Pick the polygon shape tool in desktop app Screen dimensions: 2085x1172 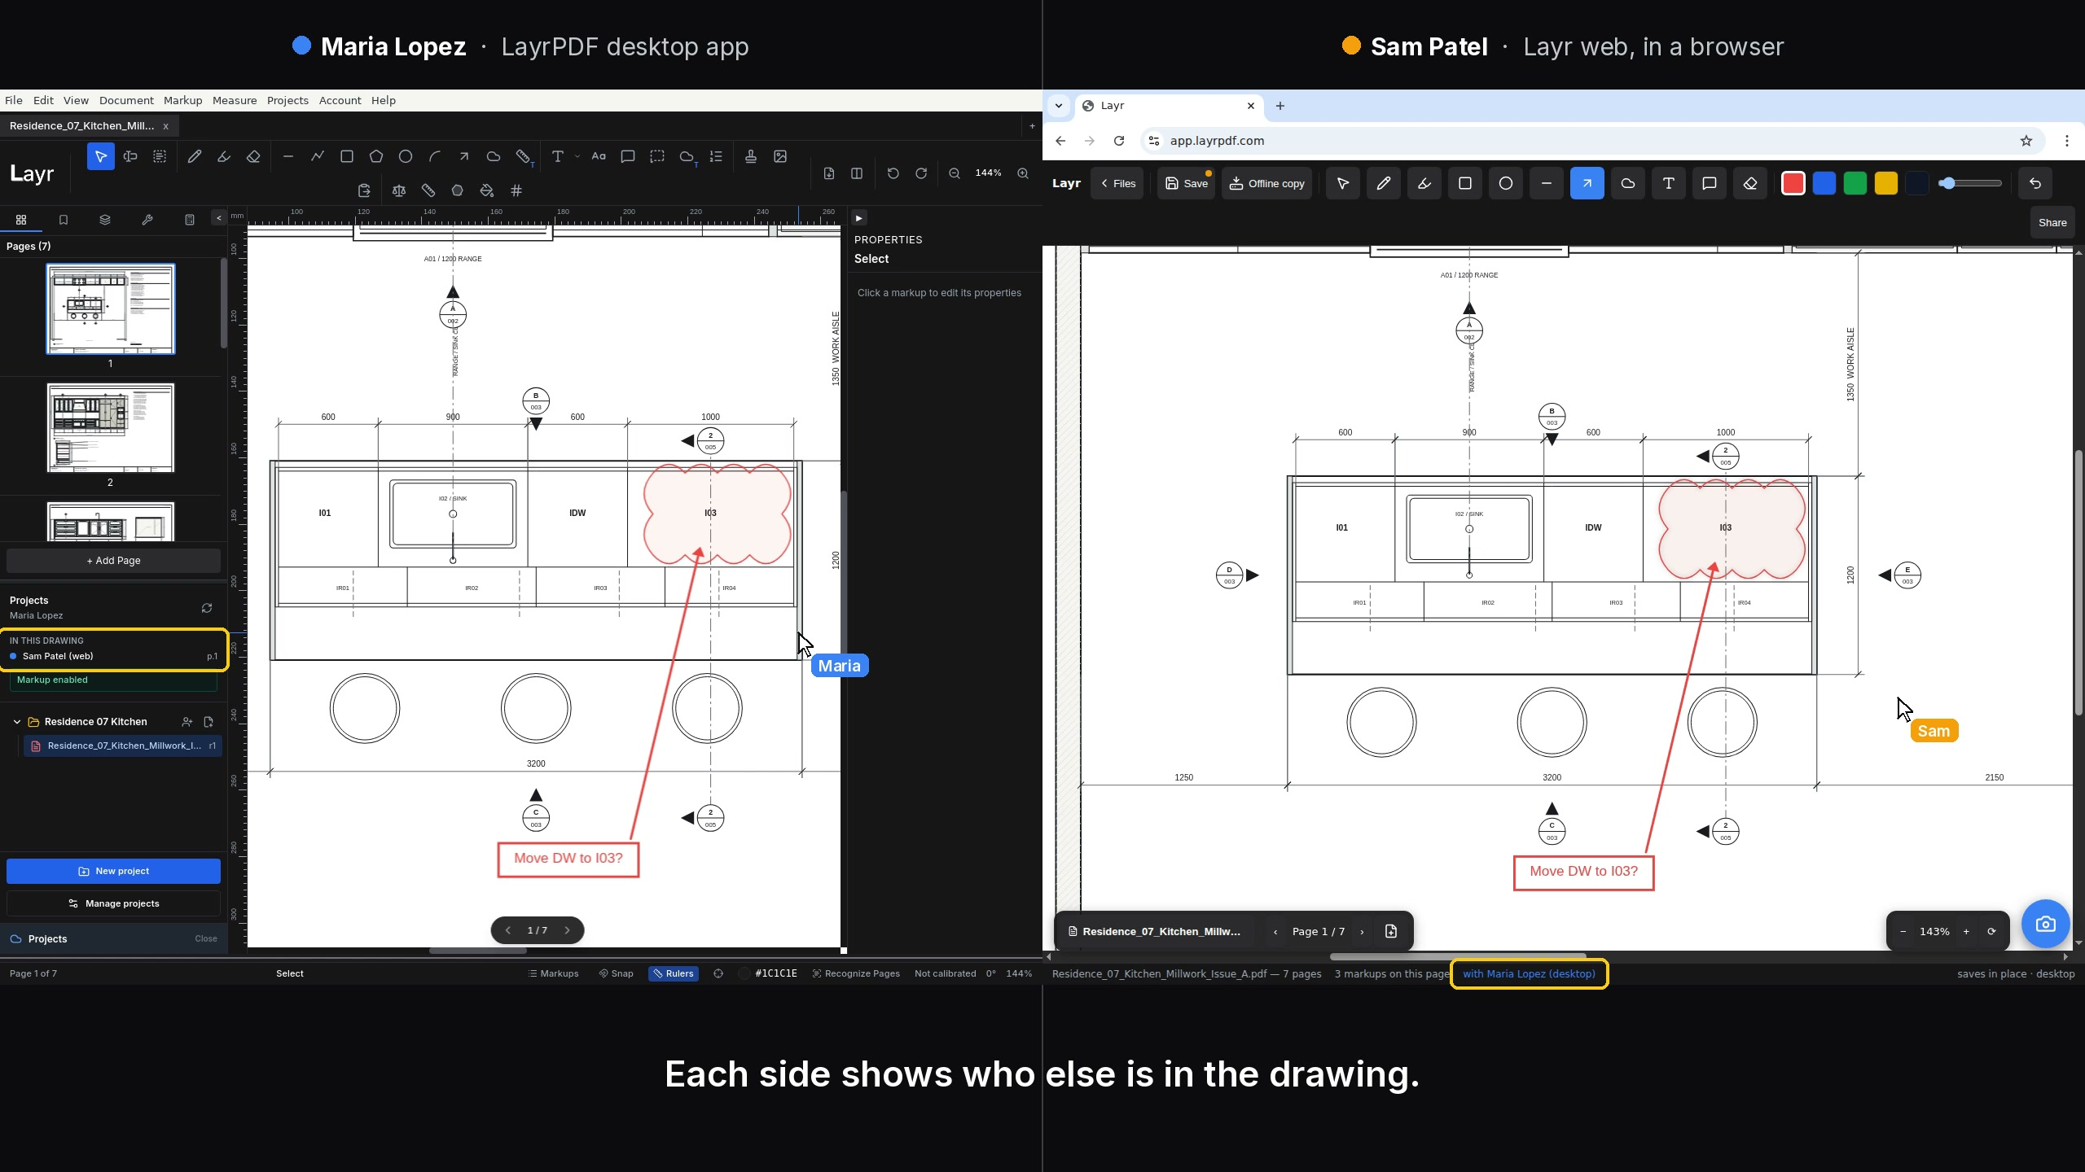point(375,156)
